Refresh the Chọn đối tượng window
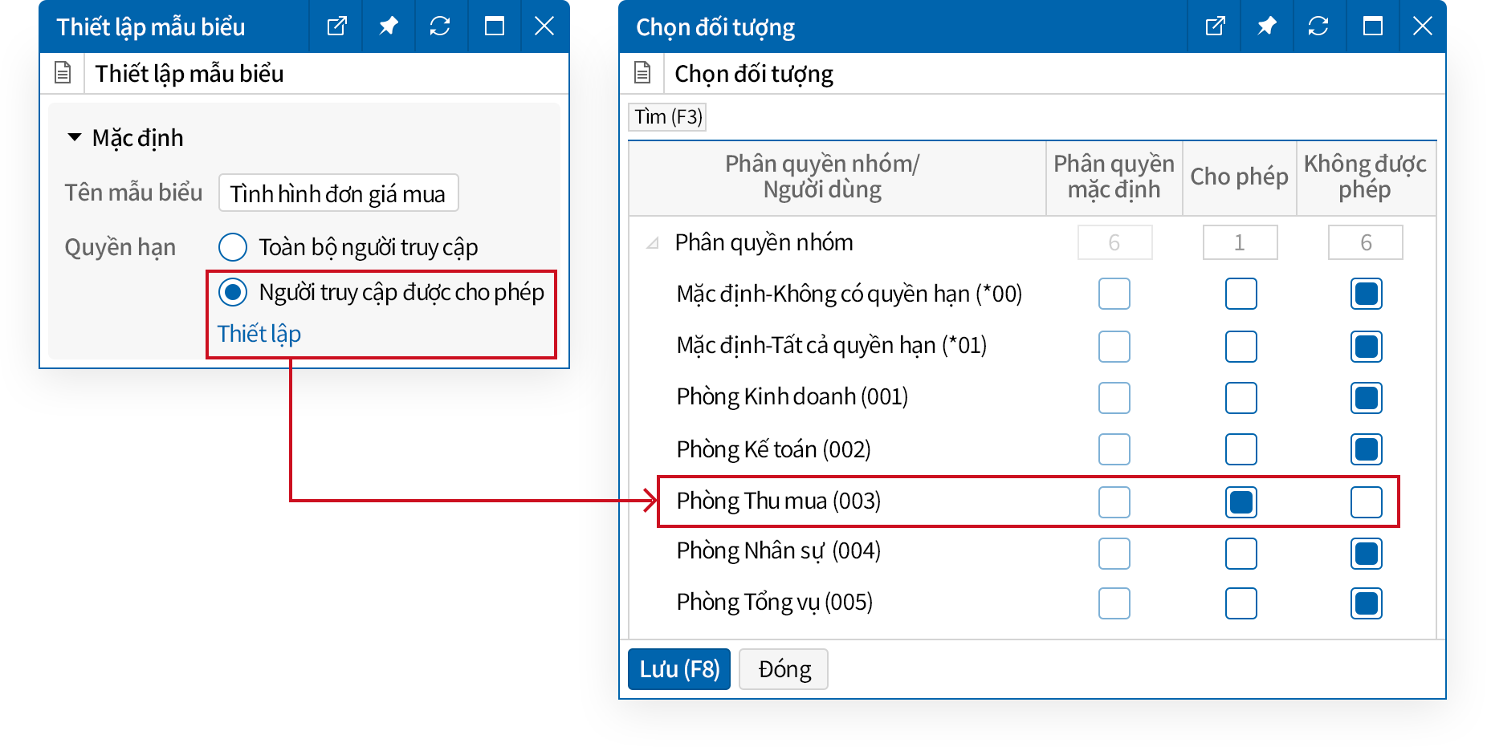 pyautogui.click(x=1318, y=26)
